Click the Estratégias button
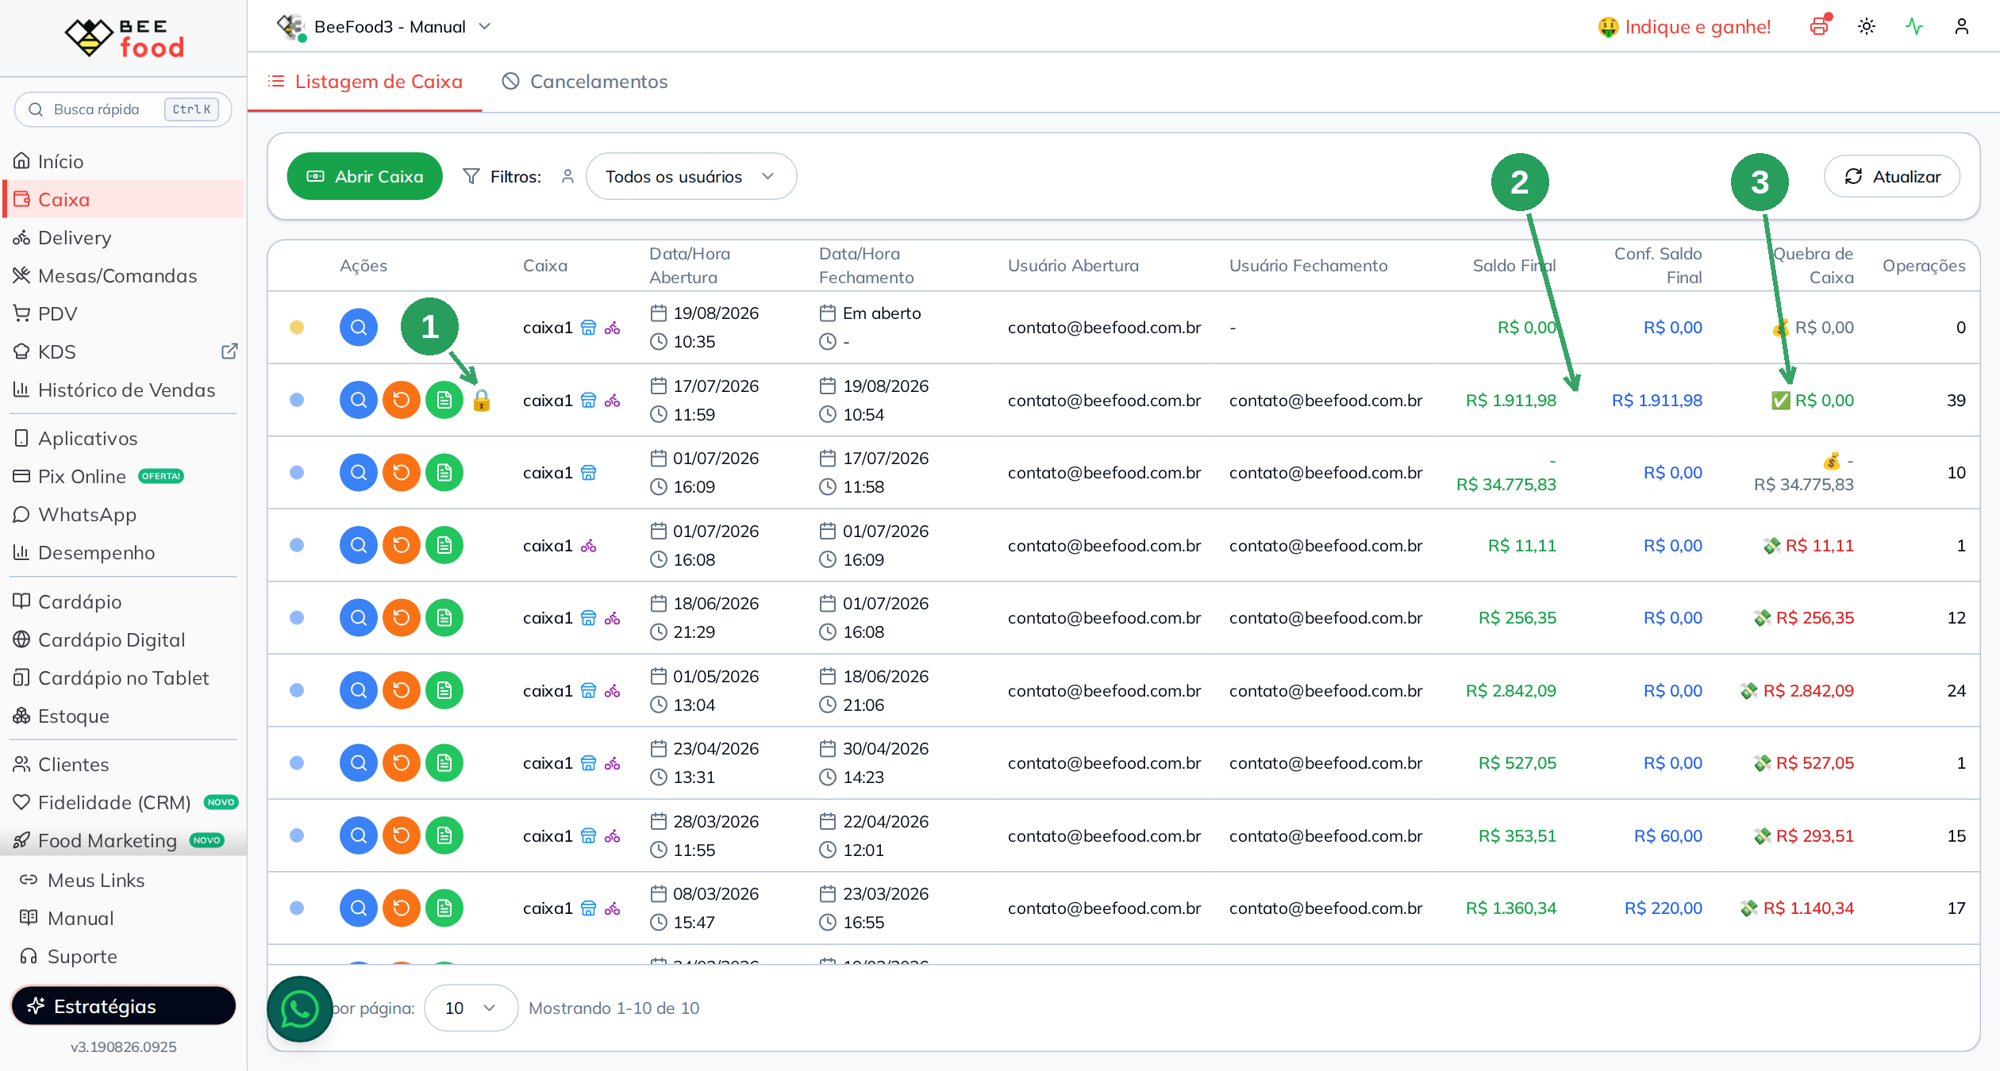Viewport: 2000px width, 1071px height. pyautogui.click(x=123, y=1006)
